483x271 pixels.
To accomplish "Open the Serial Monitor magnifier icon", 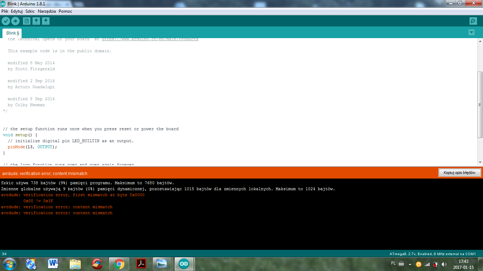I will coord(473,21).
